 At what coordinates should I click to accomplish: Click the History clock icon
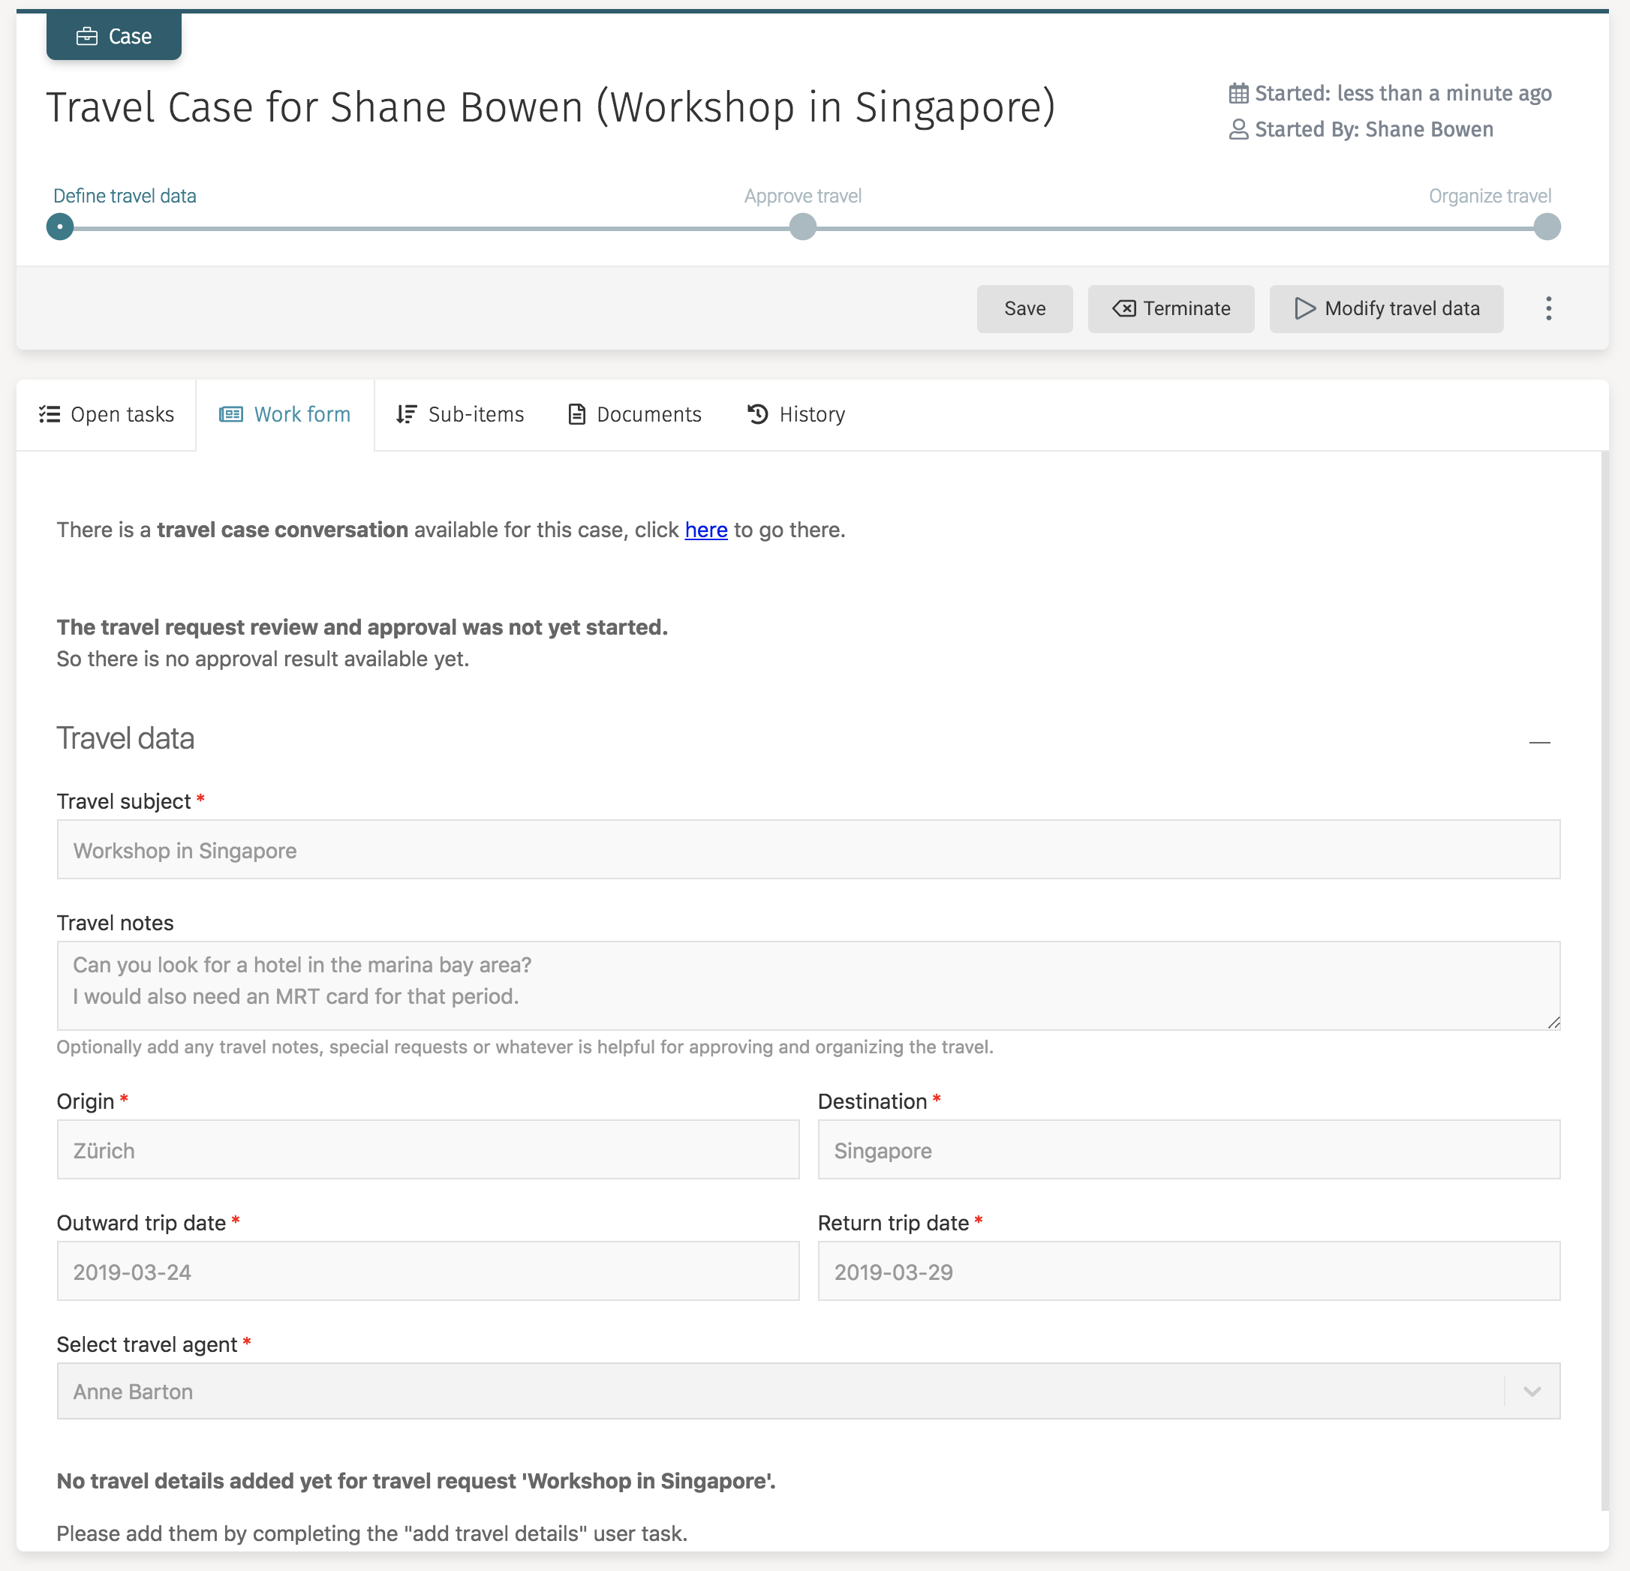[755, 414]
